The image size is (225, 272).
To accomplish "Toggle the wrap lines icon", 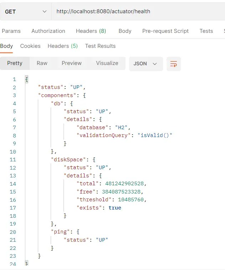I will click(174, 64).
